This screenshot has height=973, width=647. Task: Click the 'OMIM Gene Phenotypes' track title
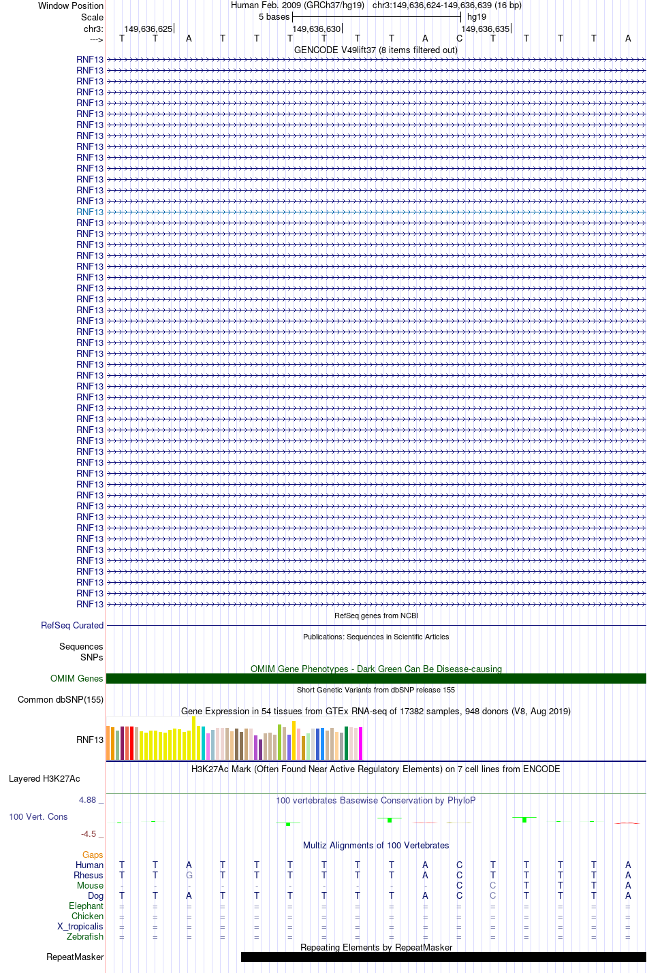click(x=376, y=669)
